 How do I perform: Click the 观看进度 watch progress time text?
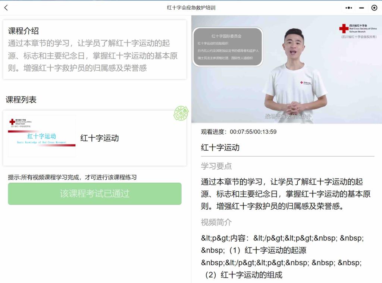point(238,132)
